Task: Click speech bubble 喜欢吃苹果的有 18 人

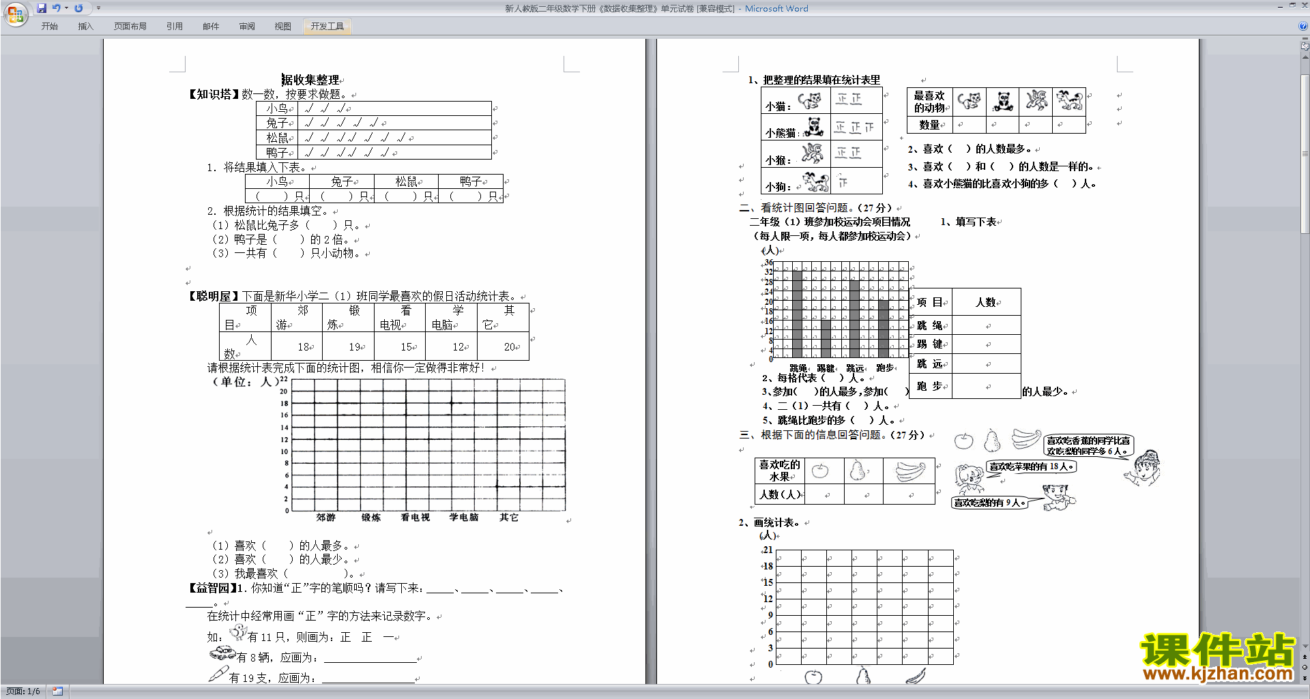Action: pos(1031,467)
